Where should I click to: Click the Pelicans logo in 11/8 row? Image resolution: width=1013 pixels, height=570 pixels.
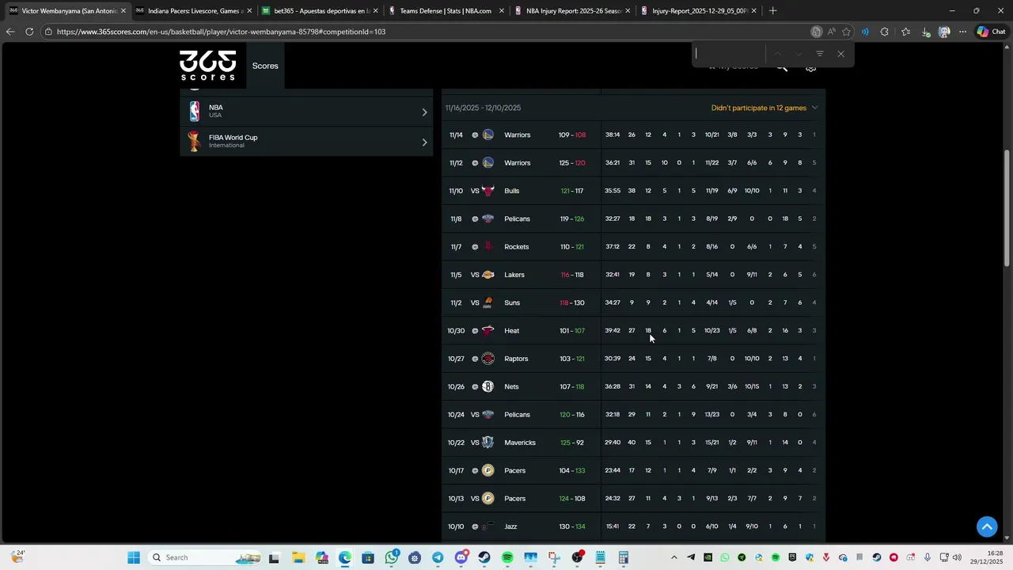coord(488,218)
